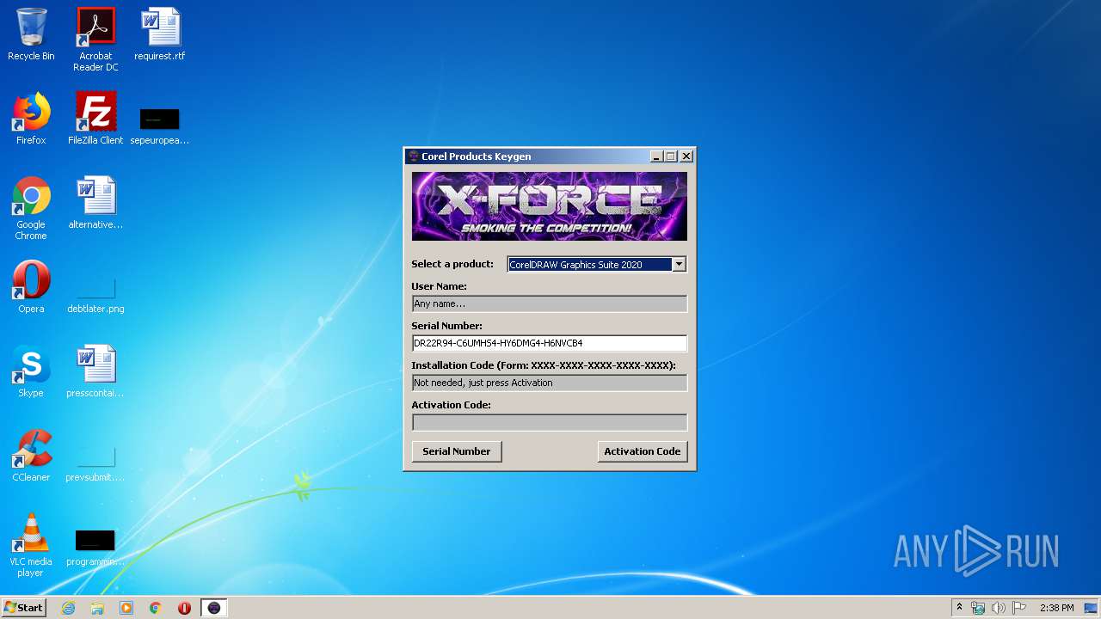Click the Installation Code field
The width and height of the screenshot is (1101, 619).
pos(550,383)
